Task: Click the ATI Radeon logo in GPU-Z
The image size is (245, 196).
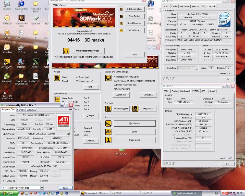Action: (x=64, y=122)
